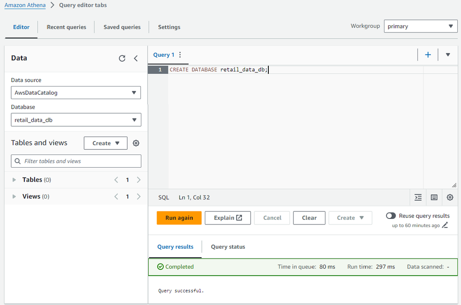The width and height of the screenshot is (461, 305).
Task: Open the Amazon Athena breadcrumb link
Action: tap(25, 5)
